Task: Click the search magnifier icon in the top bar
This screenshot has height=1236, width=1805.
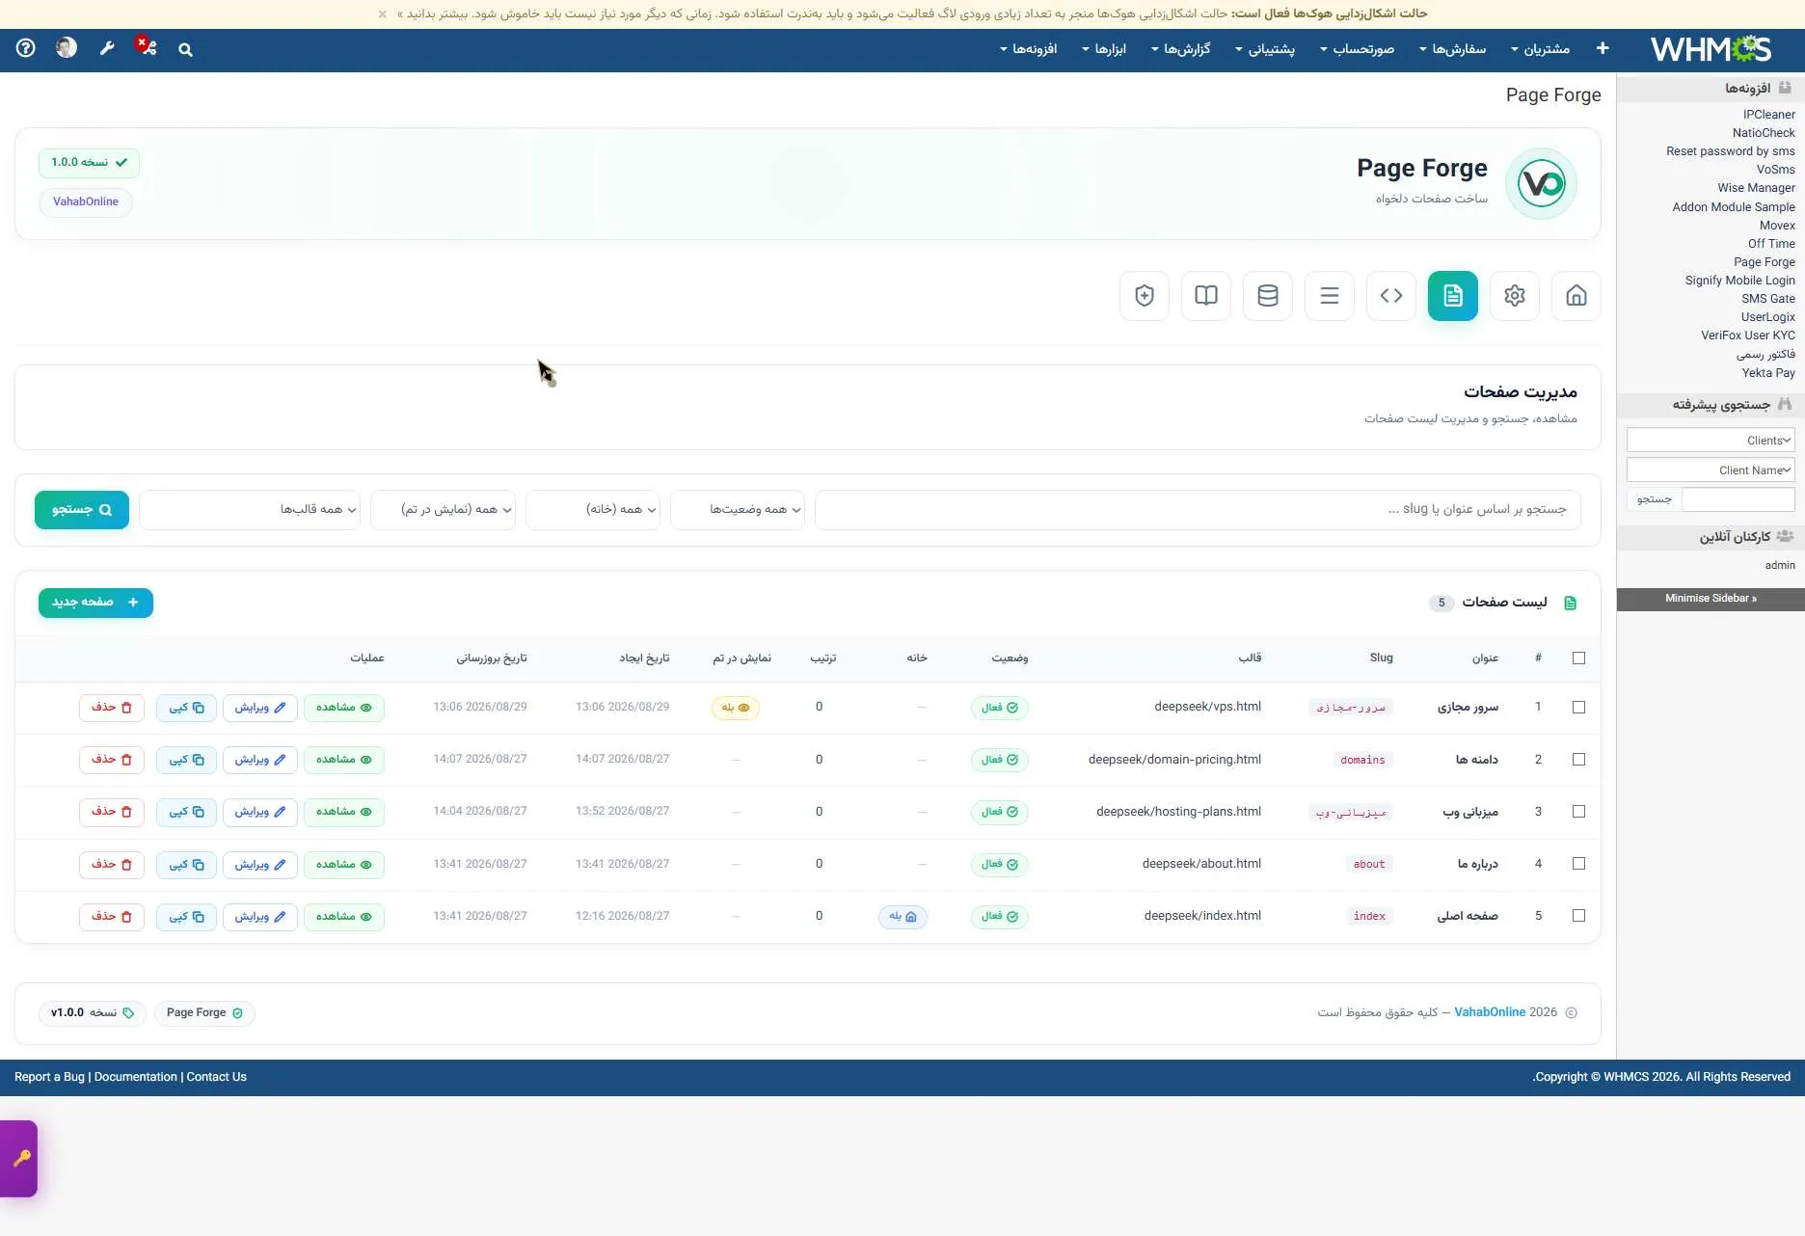Action: pyautogui.click(x=185, y=49)
